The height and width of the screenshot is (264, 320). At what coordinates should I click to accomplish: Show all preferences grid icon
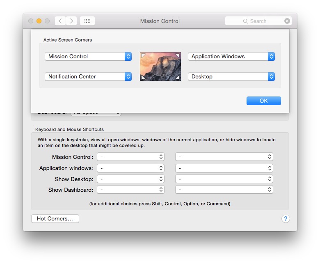[x=87, y=21]
